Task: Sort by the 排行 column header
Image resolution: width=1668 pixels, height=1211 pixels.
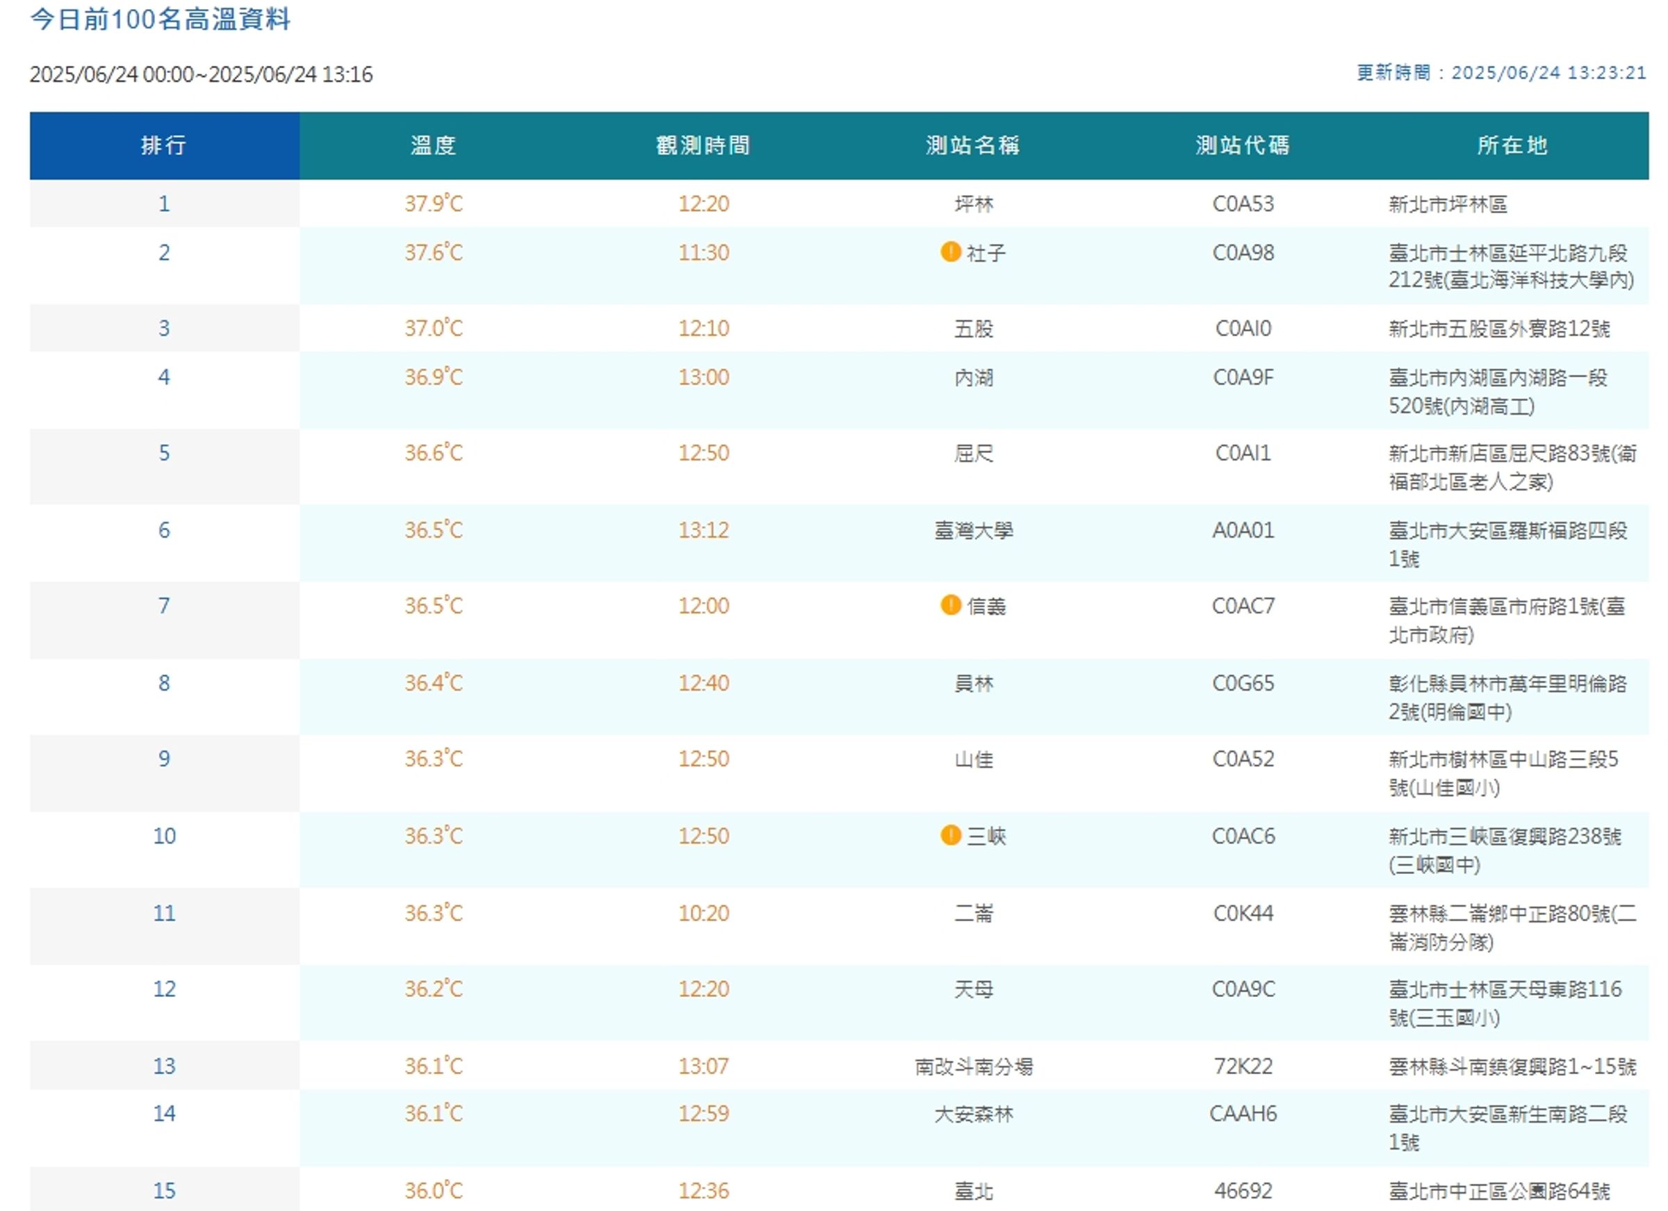Action: (x=164, y=146)
